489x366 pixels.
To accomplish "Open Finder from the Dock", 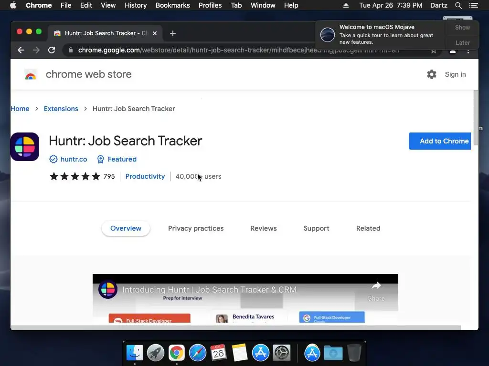I will click(134, 353).
